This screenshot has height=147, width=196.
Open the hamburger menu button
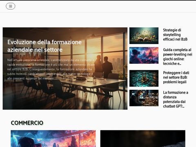11,6
